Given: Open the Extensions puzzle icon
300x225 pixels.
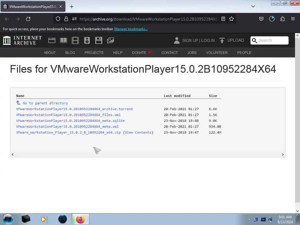Looking at the screenshot, I should click(x=282, y=19).
